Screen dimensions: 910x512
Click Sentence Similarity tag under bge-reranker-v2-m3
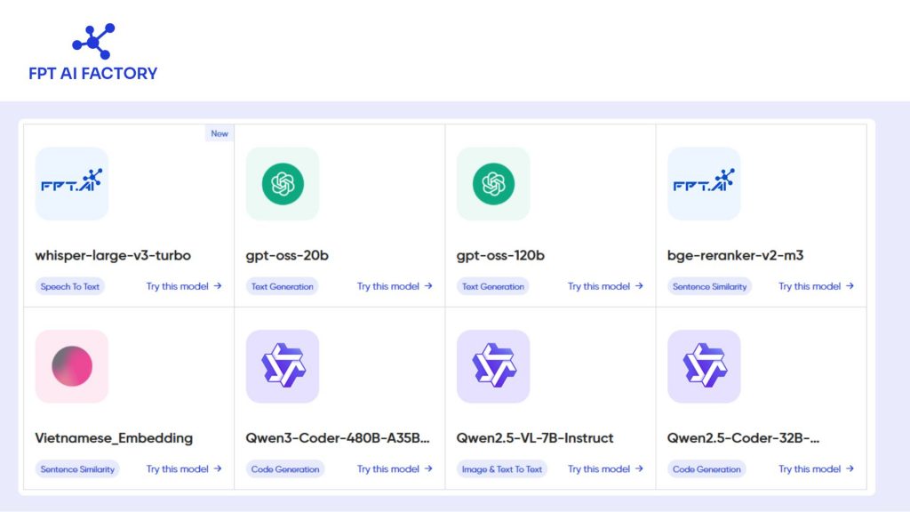(x=709, y=286)
